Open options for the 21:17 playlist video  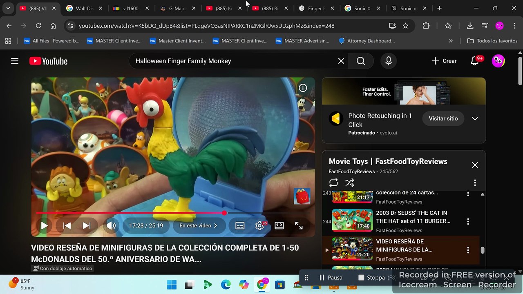468,193
